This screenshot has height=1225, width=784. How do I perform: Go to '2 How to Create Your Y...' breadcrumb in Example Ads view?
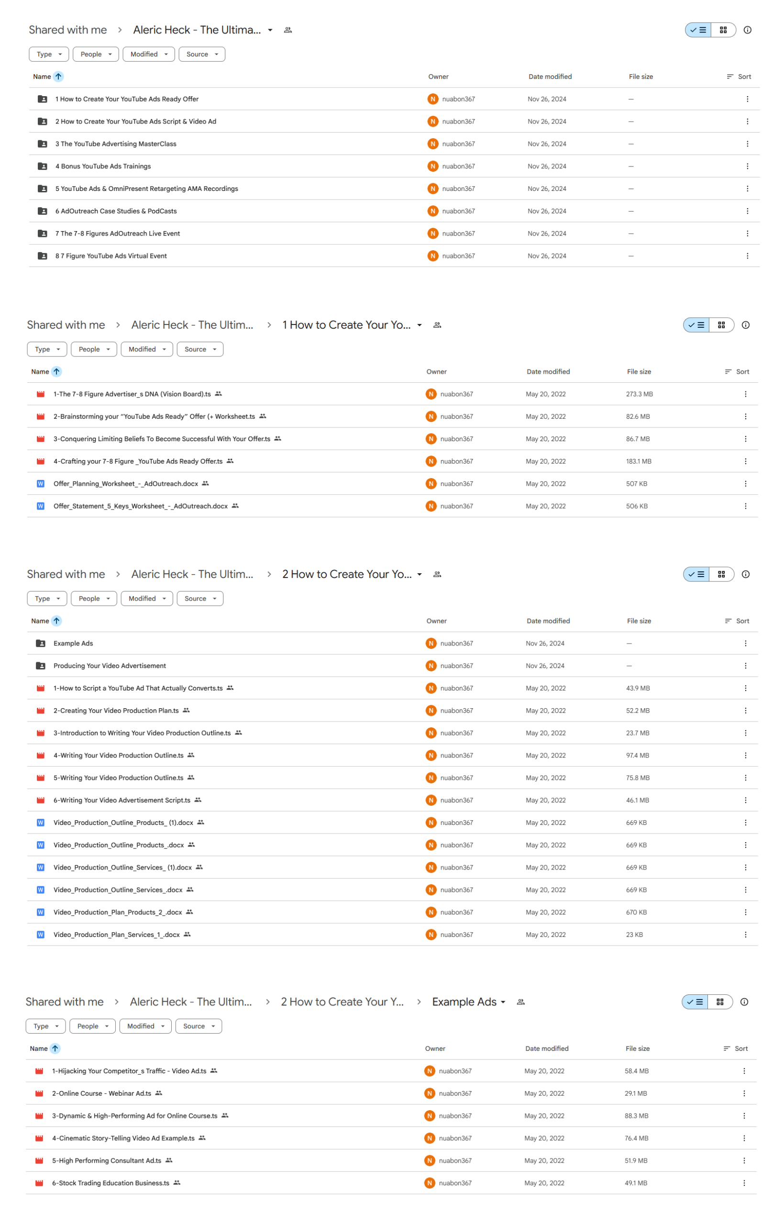(x=342, y=1002)
